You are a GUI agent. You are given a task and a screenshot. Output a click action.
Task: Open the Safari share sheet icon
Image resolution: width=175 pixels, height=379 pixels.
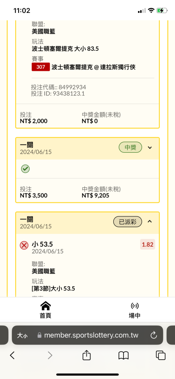coord(86,356)
